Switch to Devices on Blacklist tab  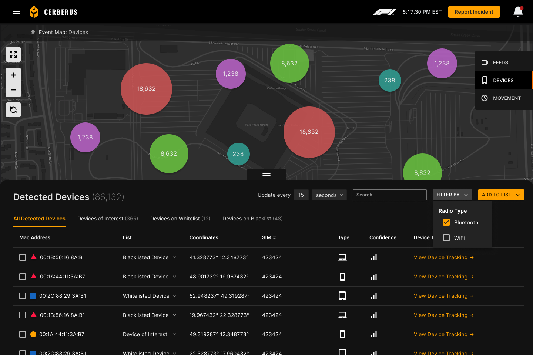click(252, 219)
